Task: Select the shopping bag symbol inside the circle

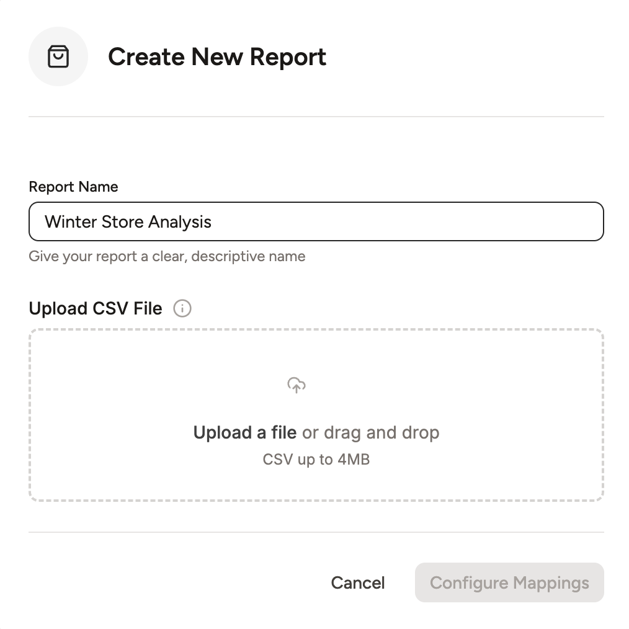Action: coord(58,56)
